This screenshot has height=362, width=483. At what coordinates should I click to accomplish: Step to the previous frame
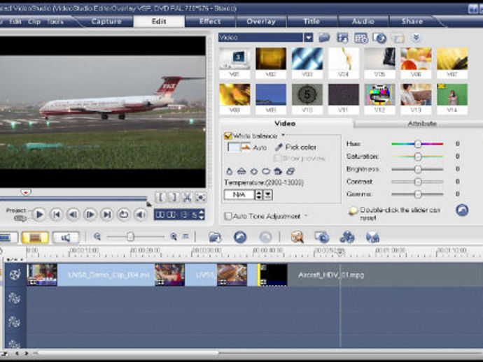(73, 215)
